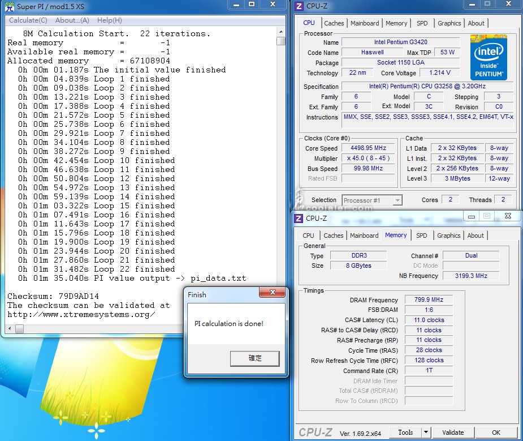Open the Help(H) menu in Super PI

click(x=109, y=20)
